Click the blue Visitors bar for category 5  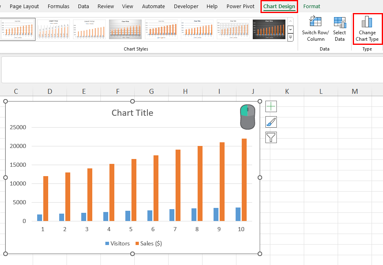(x=128, y=216)
